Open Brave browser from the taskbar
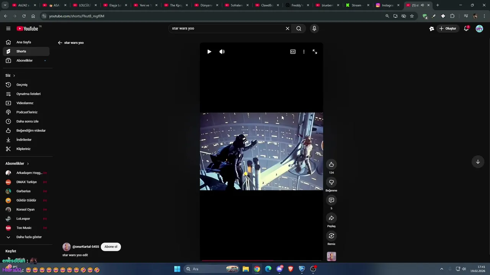 point(291,269)
